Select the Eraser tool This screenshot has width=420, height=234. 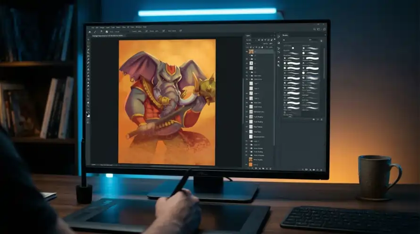click(88, 76)
